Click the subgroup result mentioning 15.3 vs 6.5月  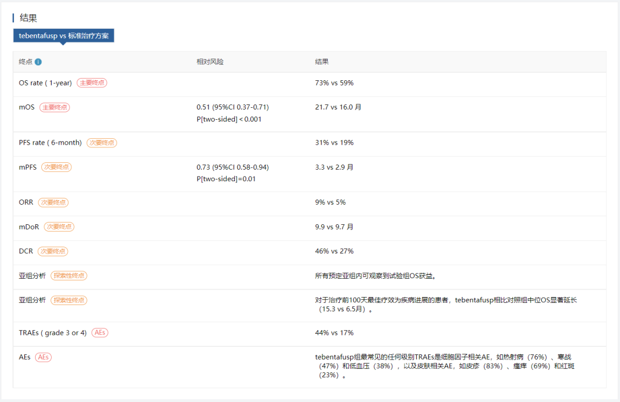(446, 305)
